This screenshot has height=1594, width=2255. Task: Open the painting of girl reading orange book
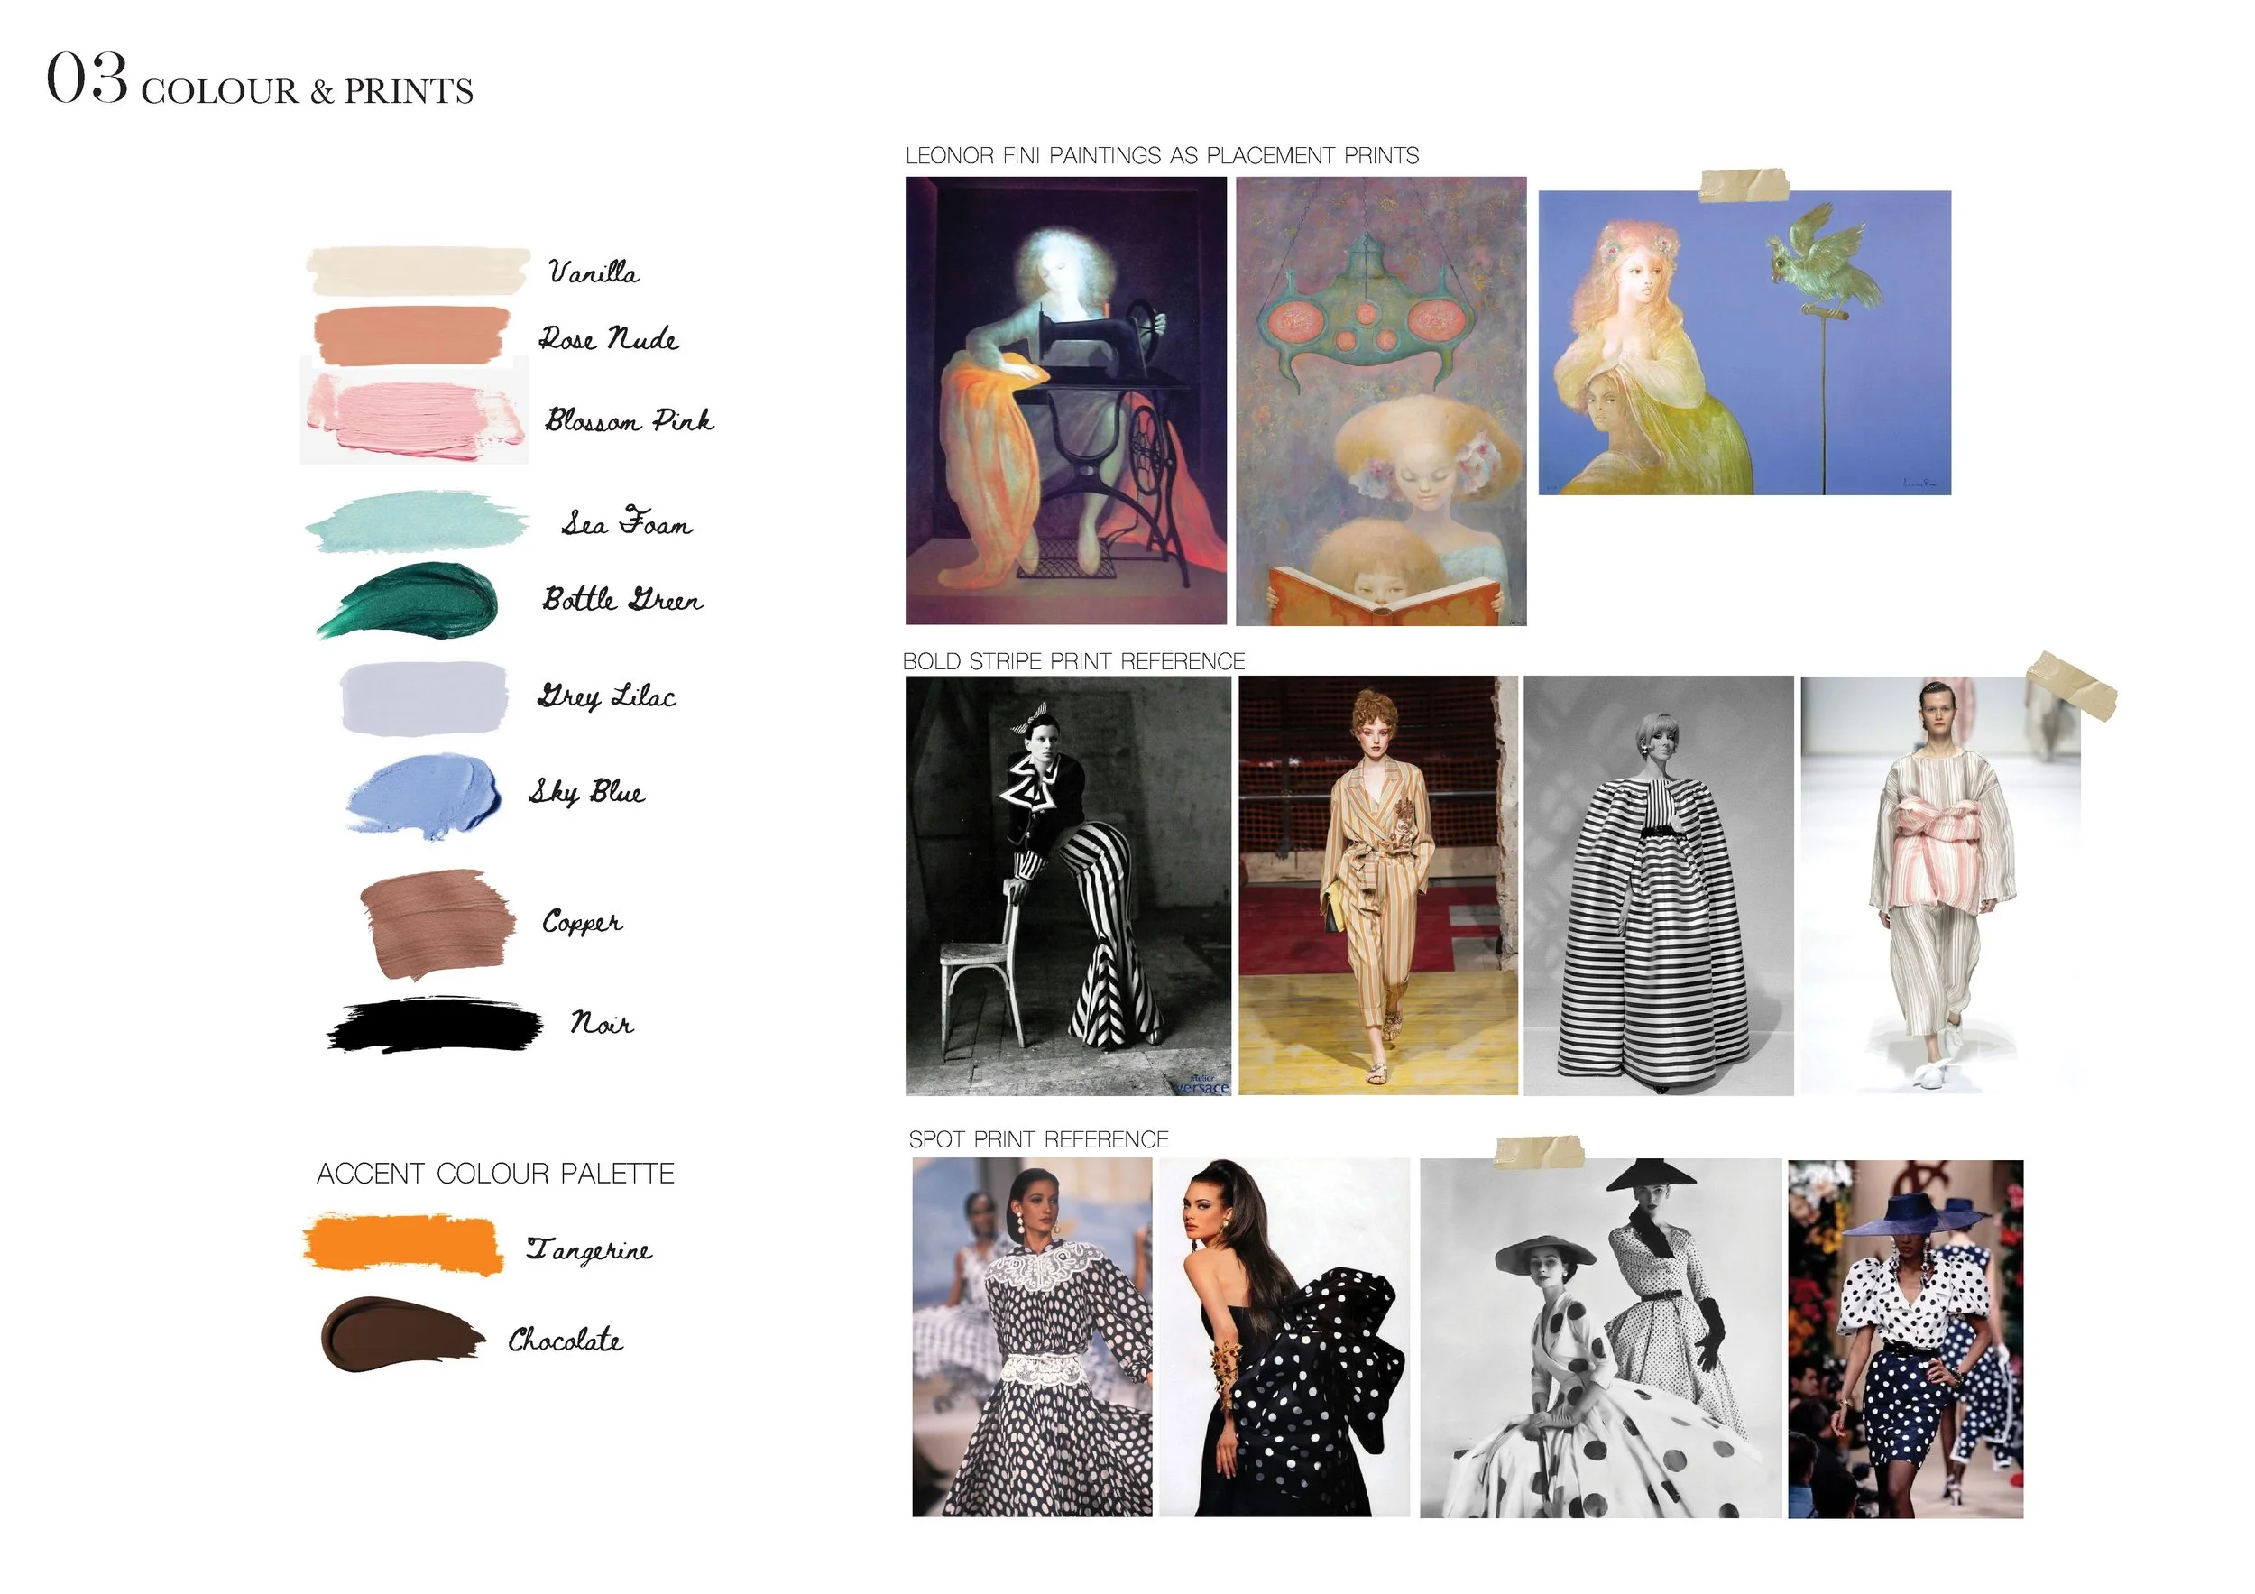tap(1381, 401)
